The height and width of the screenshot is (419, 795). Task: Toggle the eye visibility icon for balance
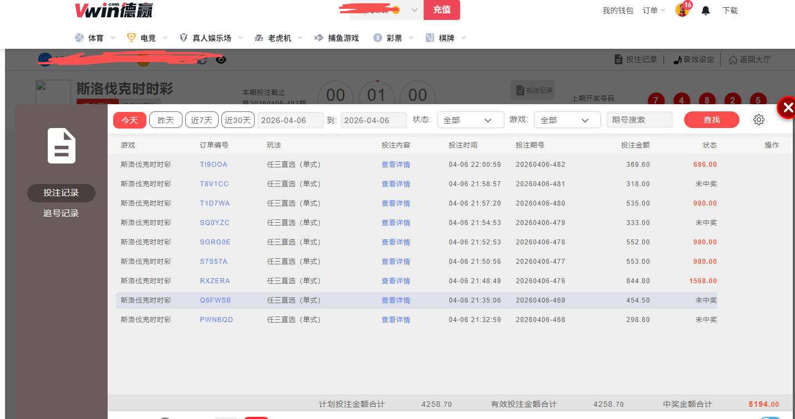pyautogui.click(x=221, y=59)
